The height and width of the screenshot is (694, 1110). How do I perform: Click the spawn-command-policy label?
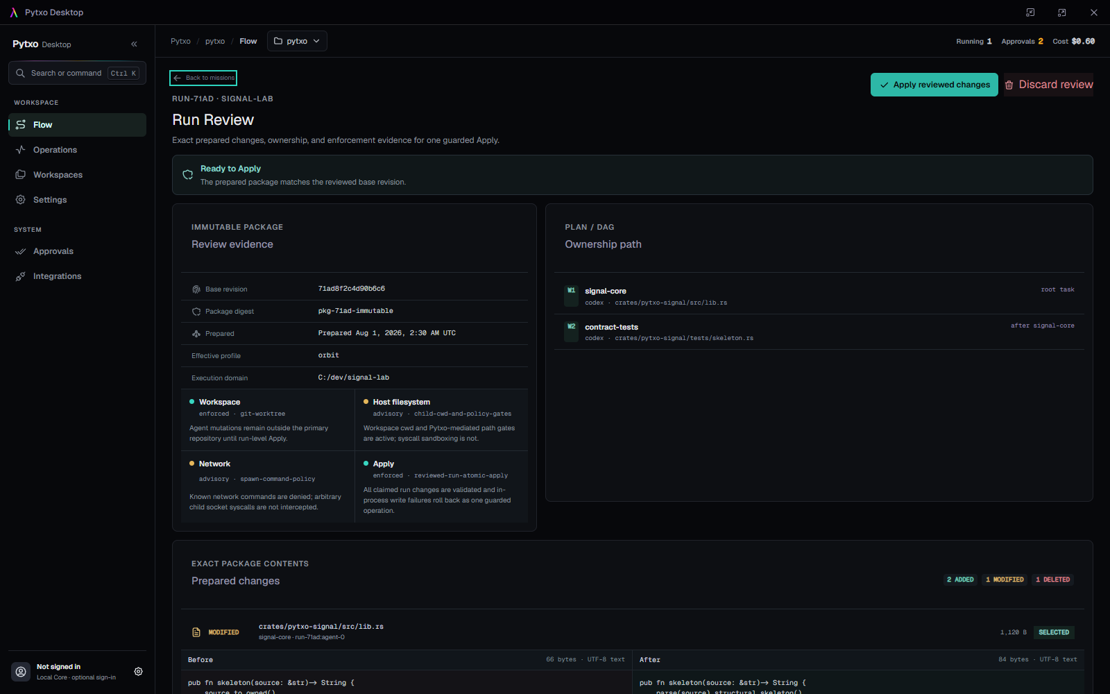point(277,480)
